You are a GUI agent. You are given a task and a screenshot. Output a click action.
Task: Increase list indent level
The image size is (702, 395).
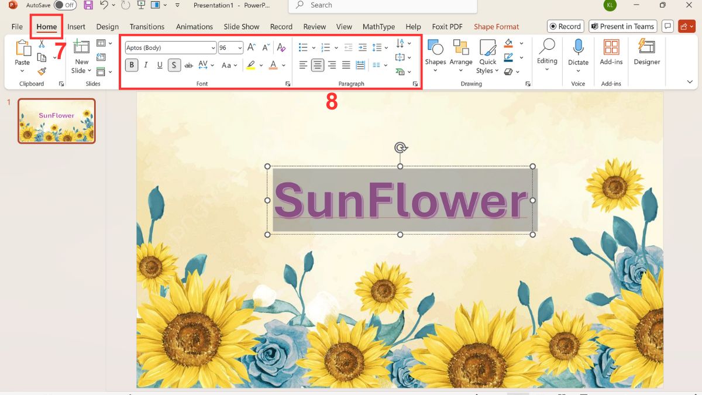[x=362, y=47]
